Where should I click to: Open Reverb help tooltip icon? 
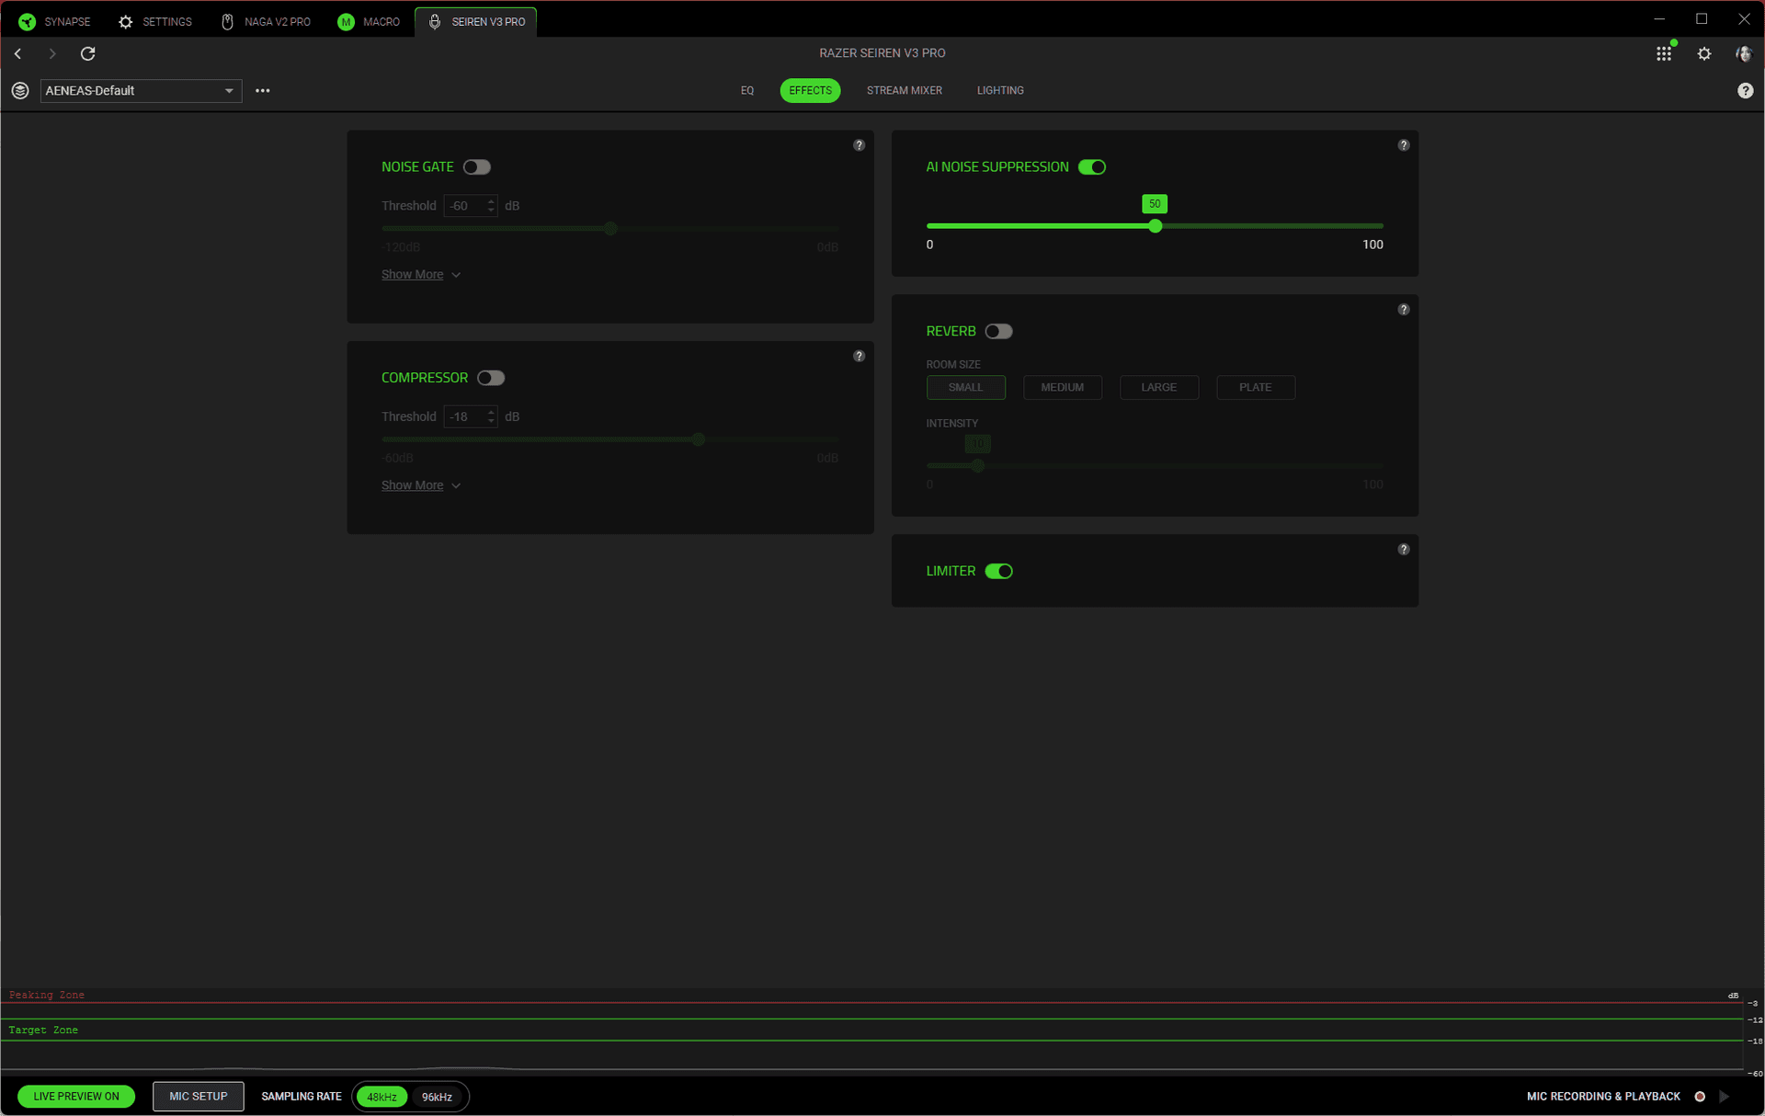pos(1404,310)
